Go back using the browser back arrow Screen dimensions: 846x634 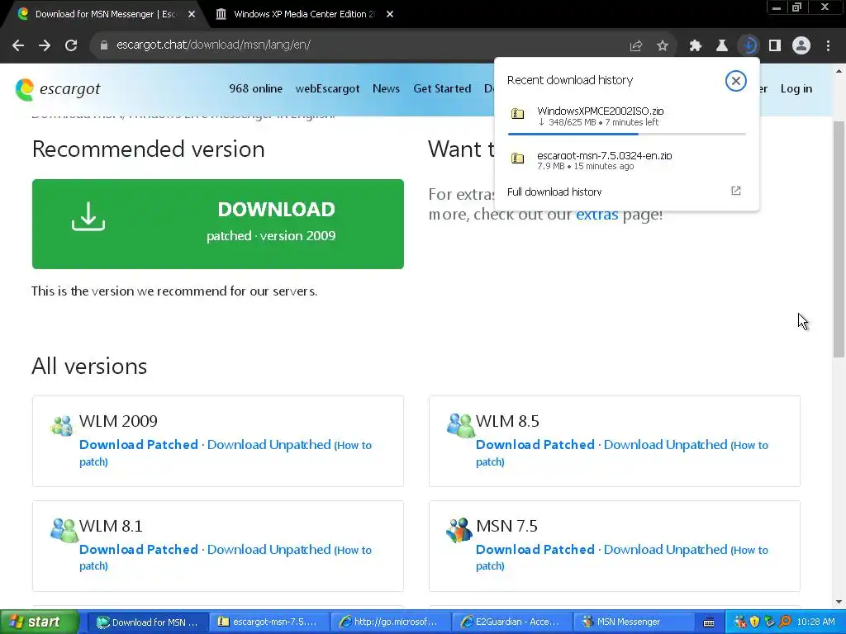click(x=18, y=45)
